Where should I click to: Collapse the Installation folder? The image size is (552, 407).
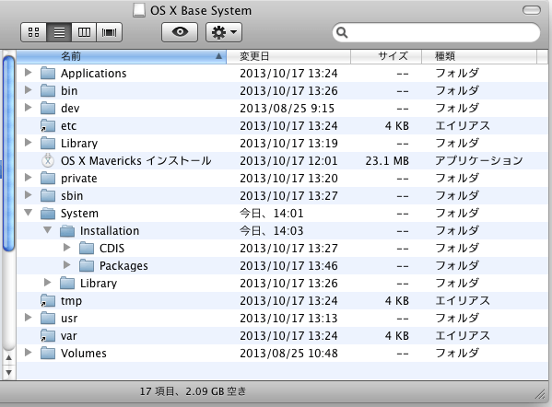(48, 230)
